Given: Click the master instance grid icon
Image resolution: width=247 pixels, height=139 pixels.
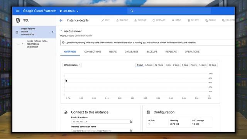Looking at the screenshot, I should [x=17, y=32].
